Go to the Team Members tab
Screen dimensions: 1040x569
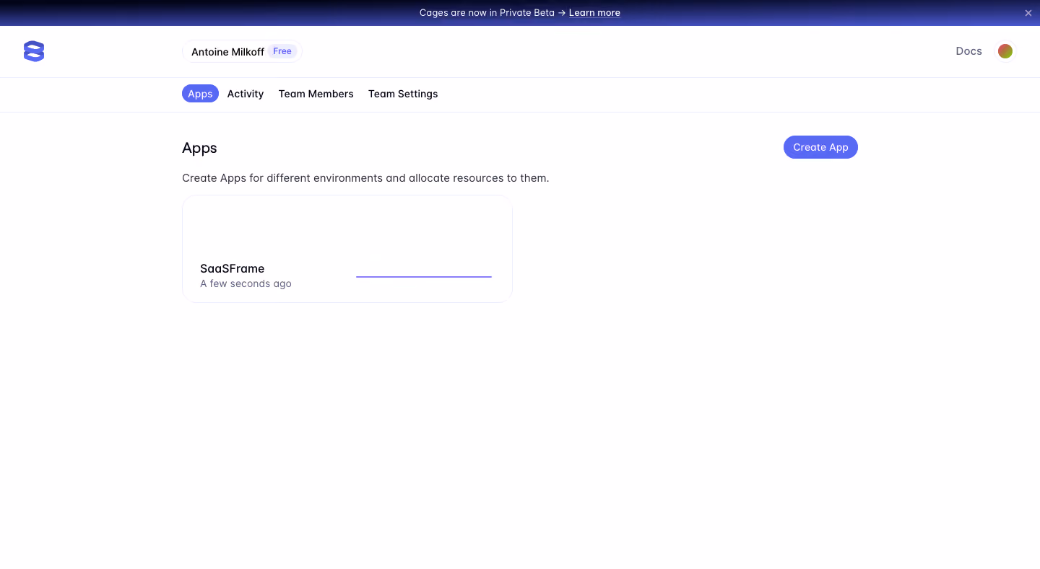click(316, 94)
